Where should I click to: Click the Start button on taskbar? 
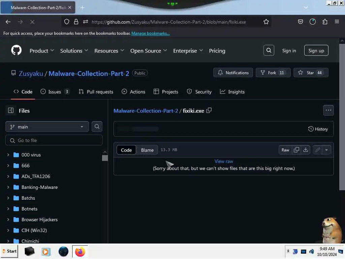tap(9, 251)
